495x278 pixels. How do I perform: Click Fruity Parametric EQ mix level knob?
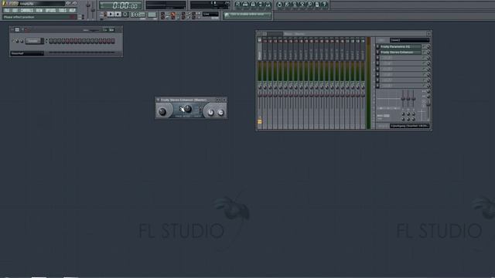(x=428, y=46)
